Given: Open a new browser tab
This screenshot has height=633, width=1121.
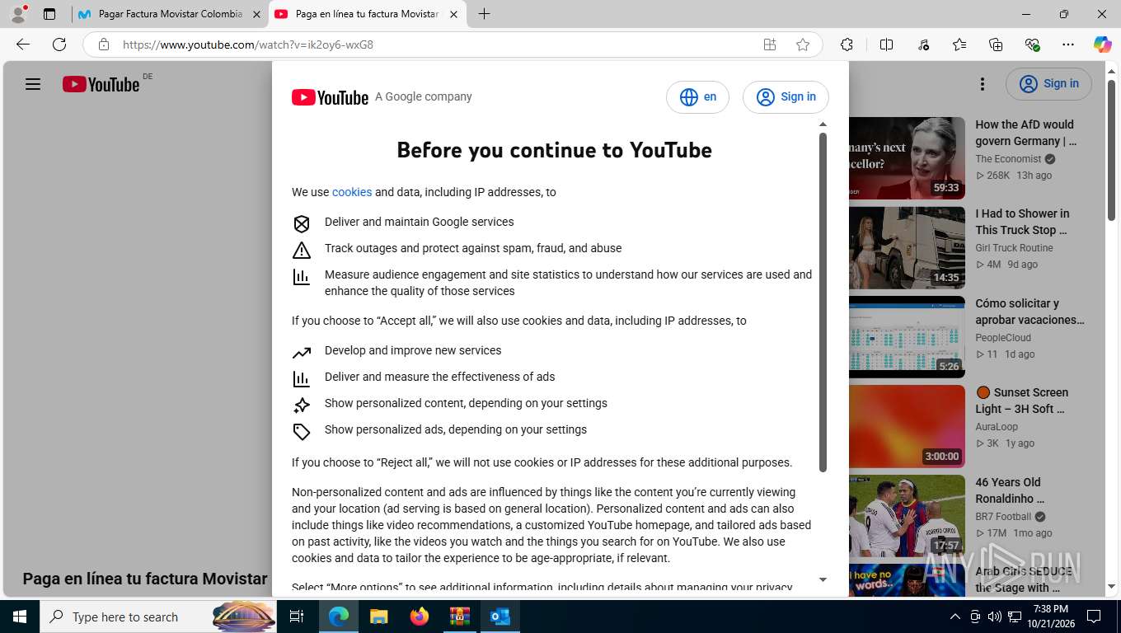Looking at the screenshot, I should [484, 14].
